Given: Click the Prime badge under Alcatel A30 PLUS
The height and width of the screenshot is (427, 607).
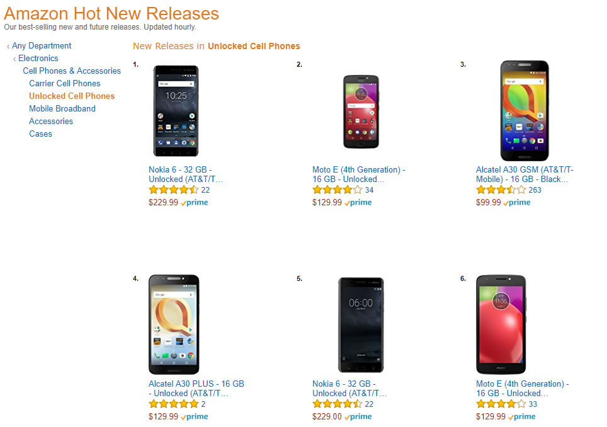Looking at the screenshot, I should click(x=194, y=416).
